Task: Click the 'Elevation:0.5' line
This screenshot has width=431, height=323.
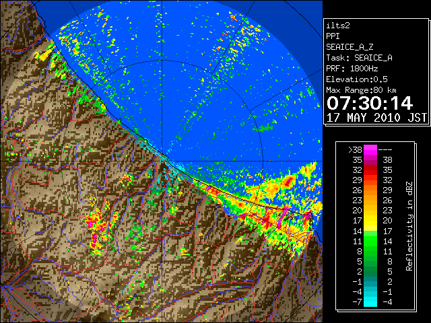Action: (357, 79)
